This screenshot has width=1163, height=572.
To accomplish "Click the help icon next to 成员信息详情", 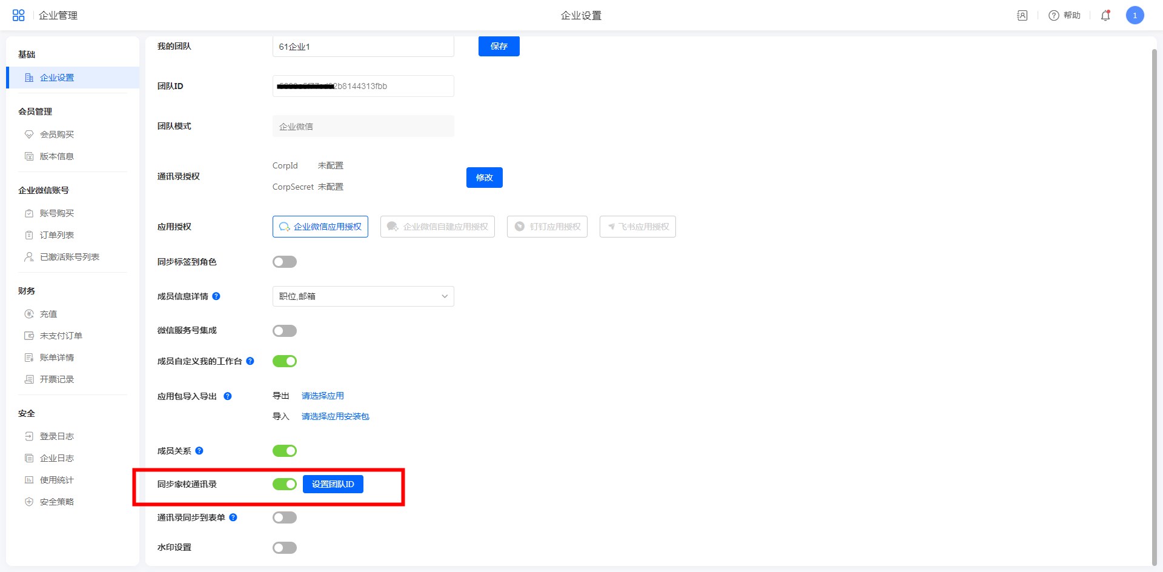I will click(x=216, y=296).
